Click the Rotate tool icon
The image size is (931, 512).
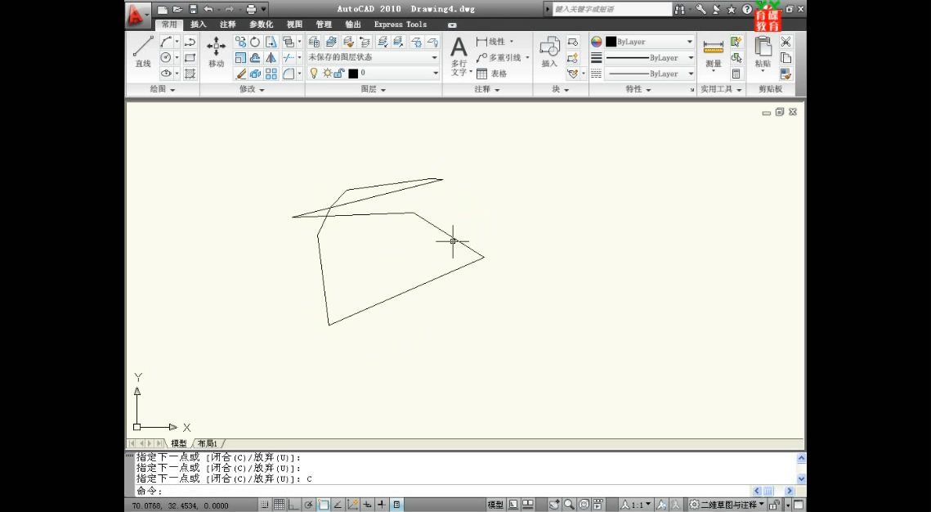coord(255,42)
